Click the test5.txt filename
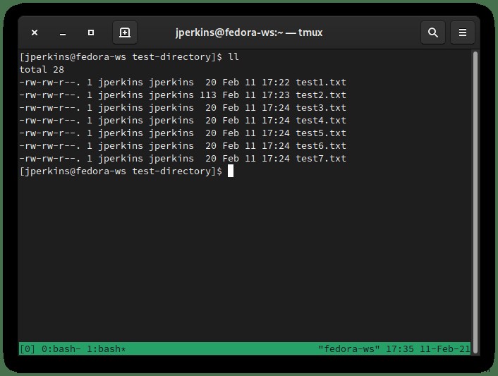The image size is (498, 376). tap(321, 133)
